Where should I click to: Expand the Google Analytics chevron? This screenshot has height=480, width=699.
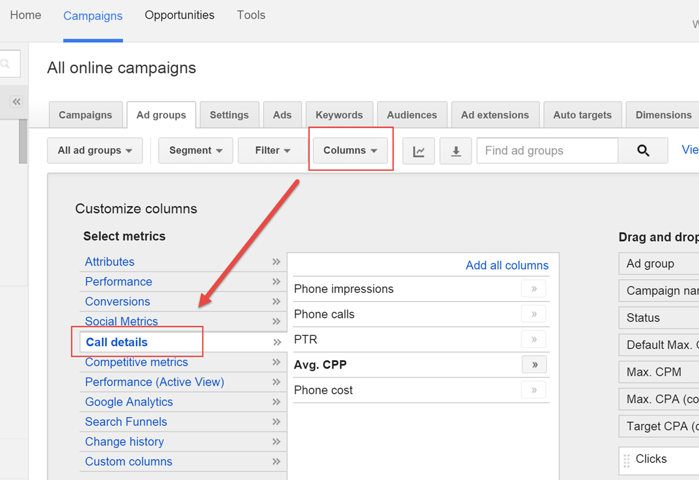276,402
